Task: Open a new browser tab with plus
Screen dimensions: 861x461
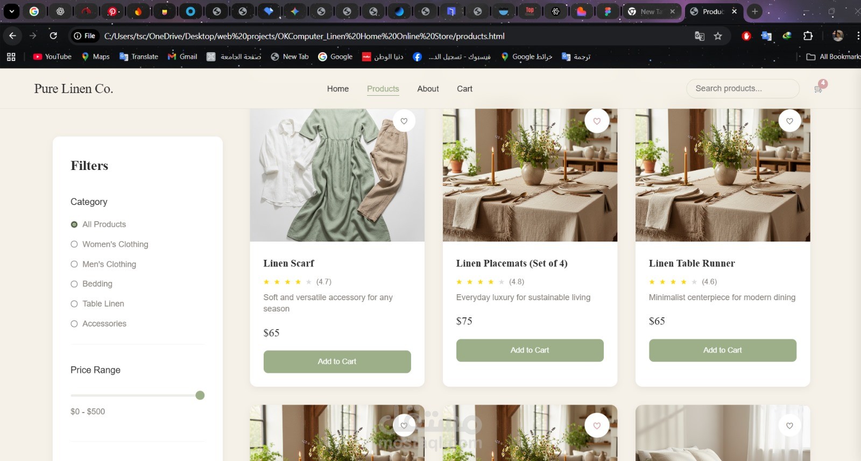Action: point(755,11)
